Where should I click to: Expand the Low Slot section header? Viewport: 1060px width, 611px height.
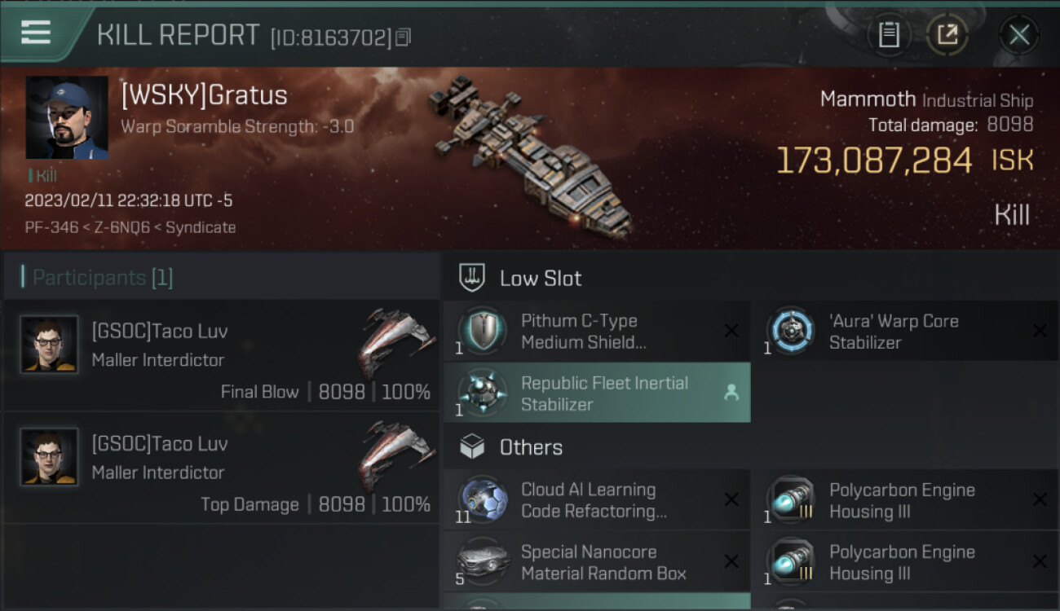point(541,279)
